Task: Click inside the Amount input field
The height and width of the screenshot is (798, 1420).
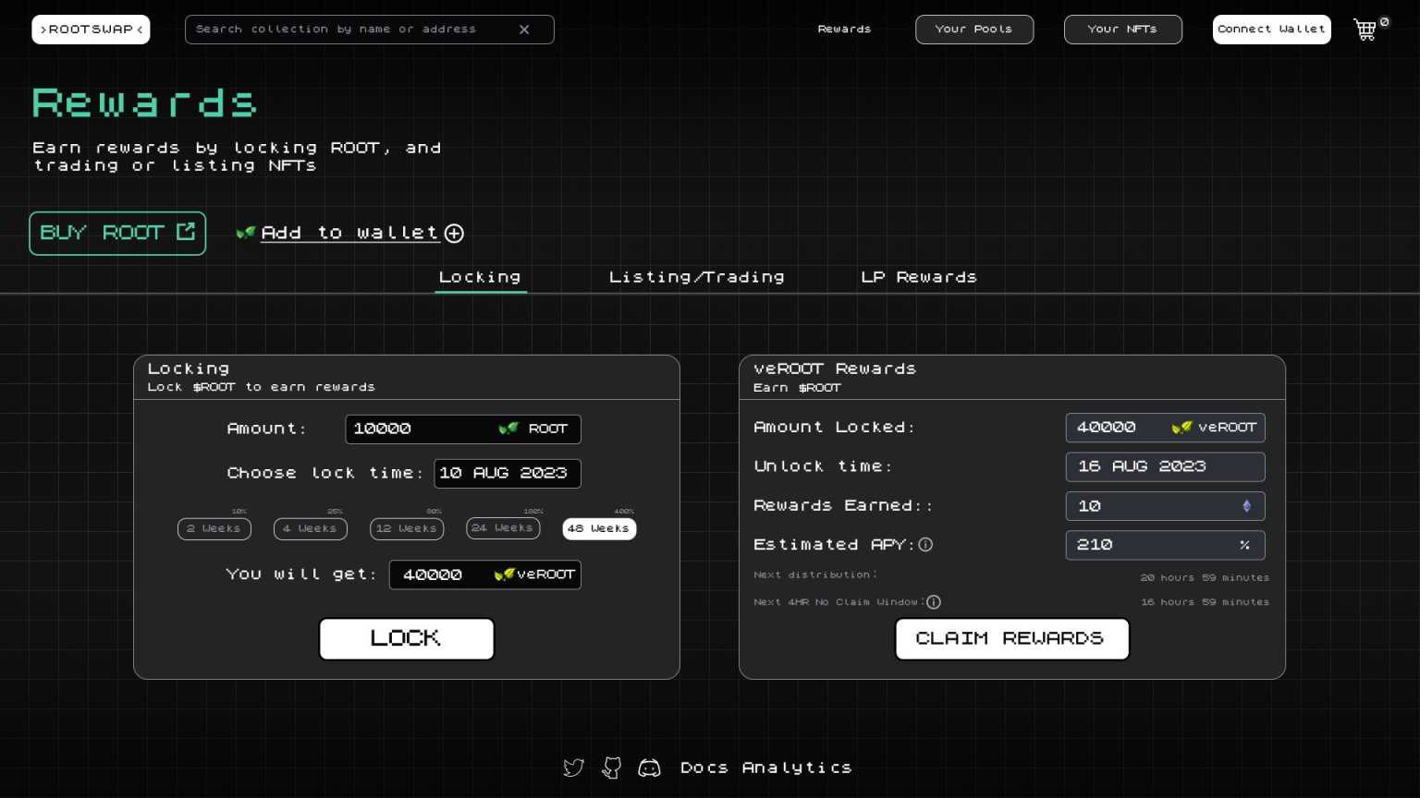Action: [x=425, y=429]
